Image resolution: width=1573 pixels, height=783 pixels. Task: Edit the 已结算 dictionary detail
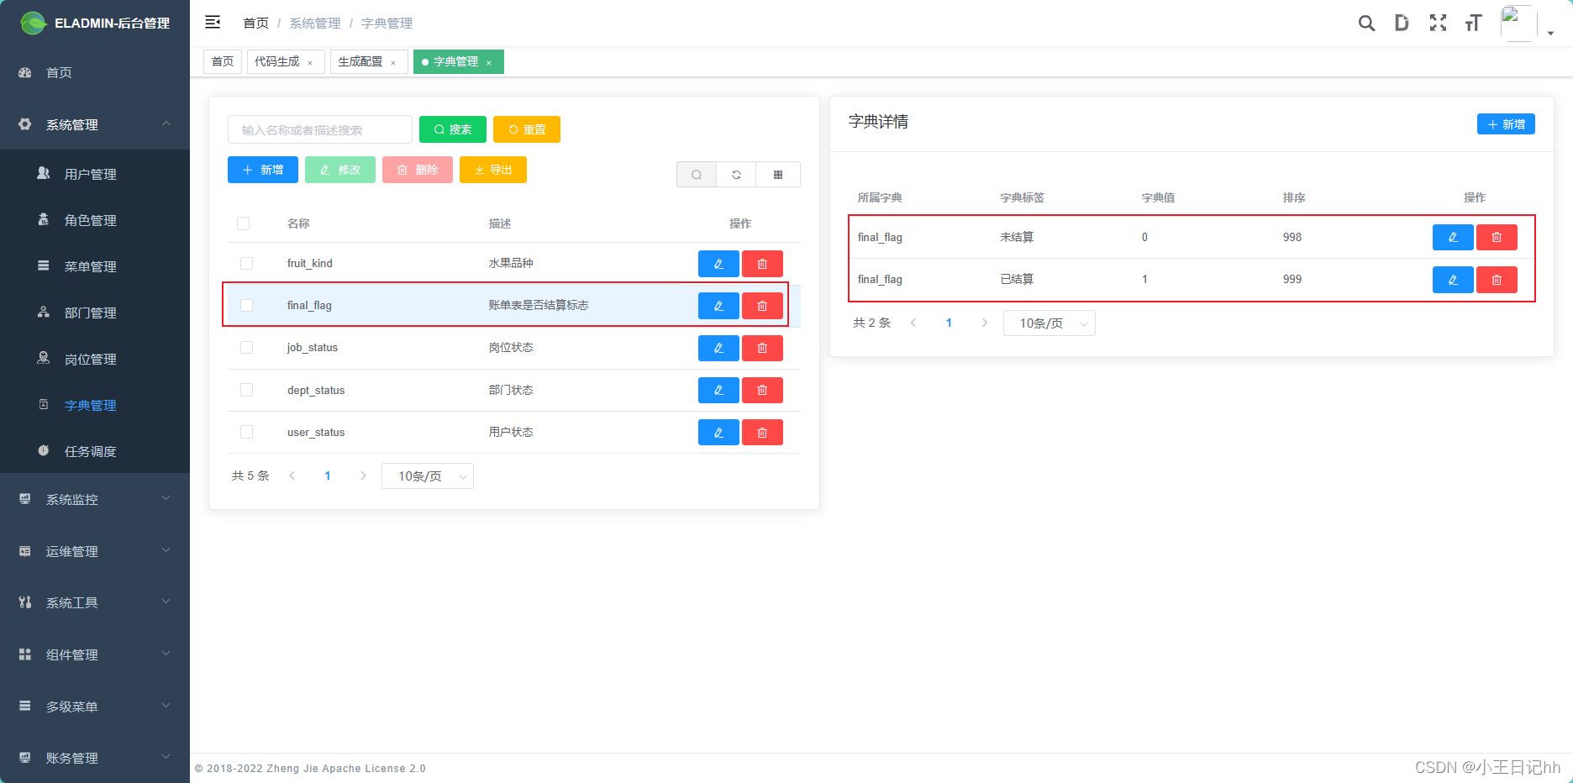(1453, 280)
